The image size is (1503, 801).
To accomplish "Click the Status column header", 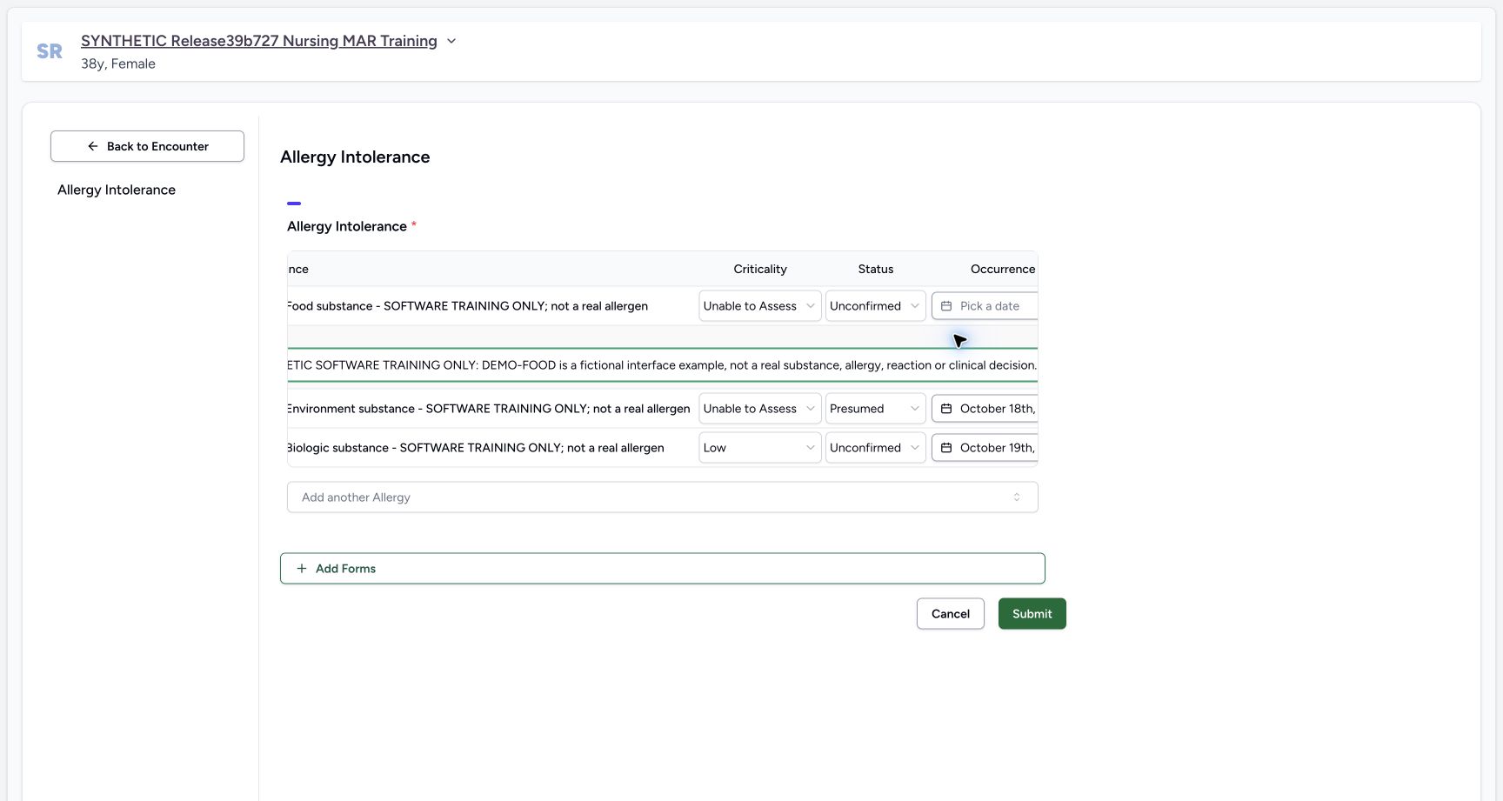I will [876, 269].
